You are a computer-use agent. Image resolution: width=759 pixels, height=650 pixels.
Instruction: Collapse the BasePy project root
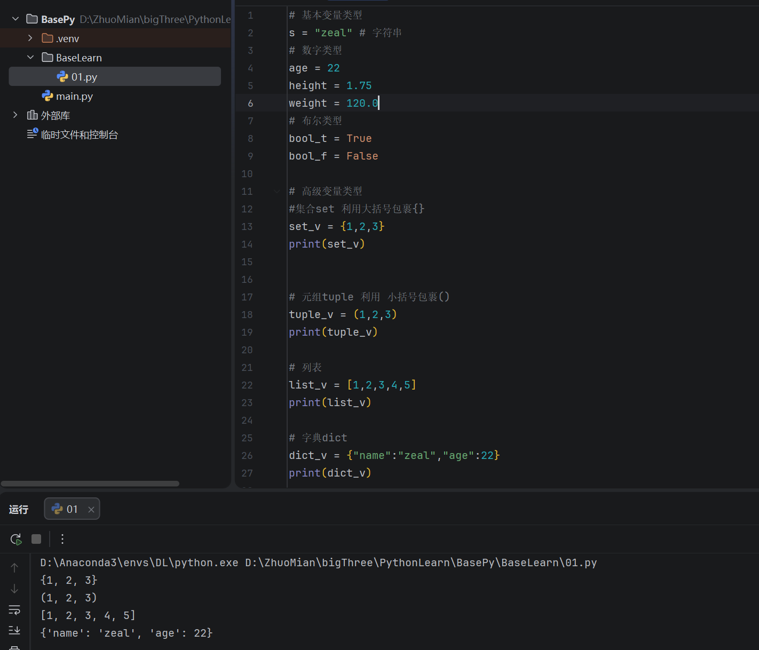click(x=15, y=19)
